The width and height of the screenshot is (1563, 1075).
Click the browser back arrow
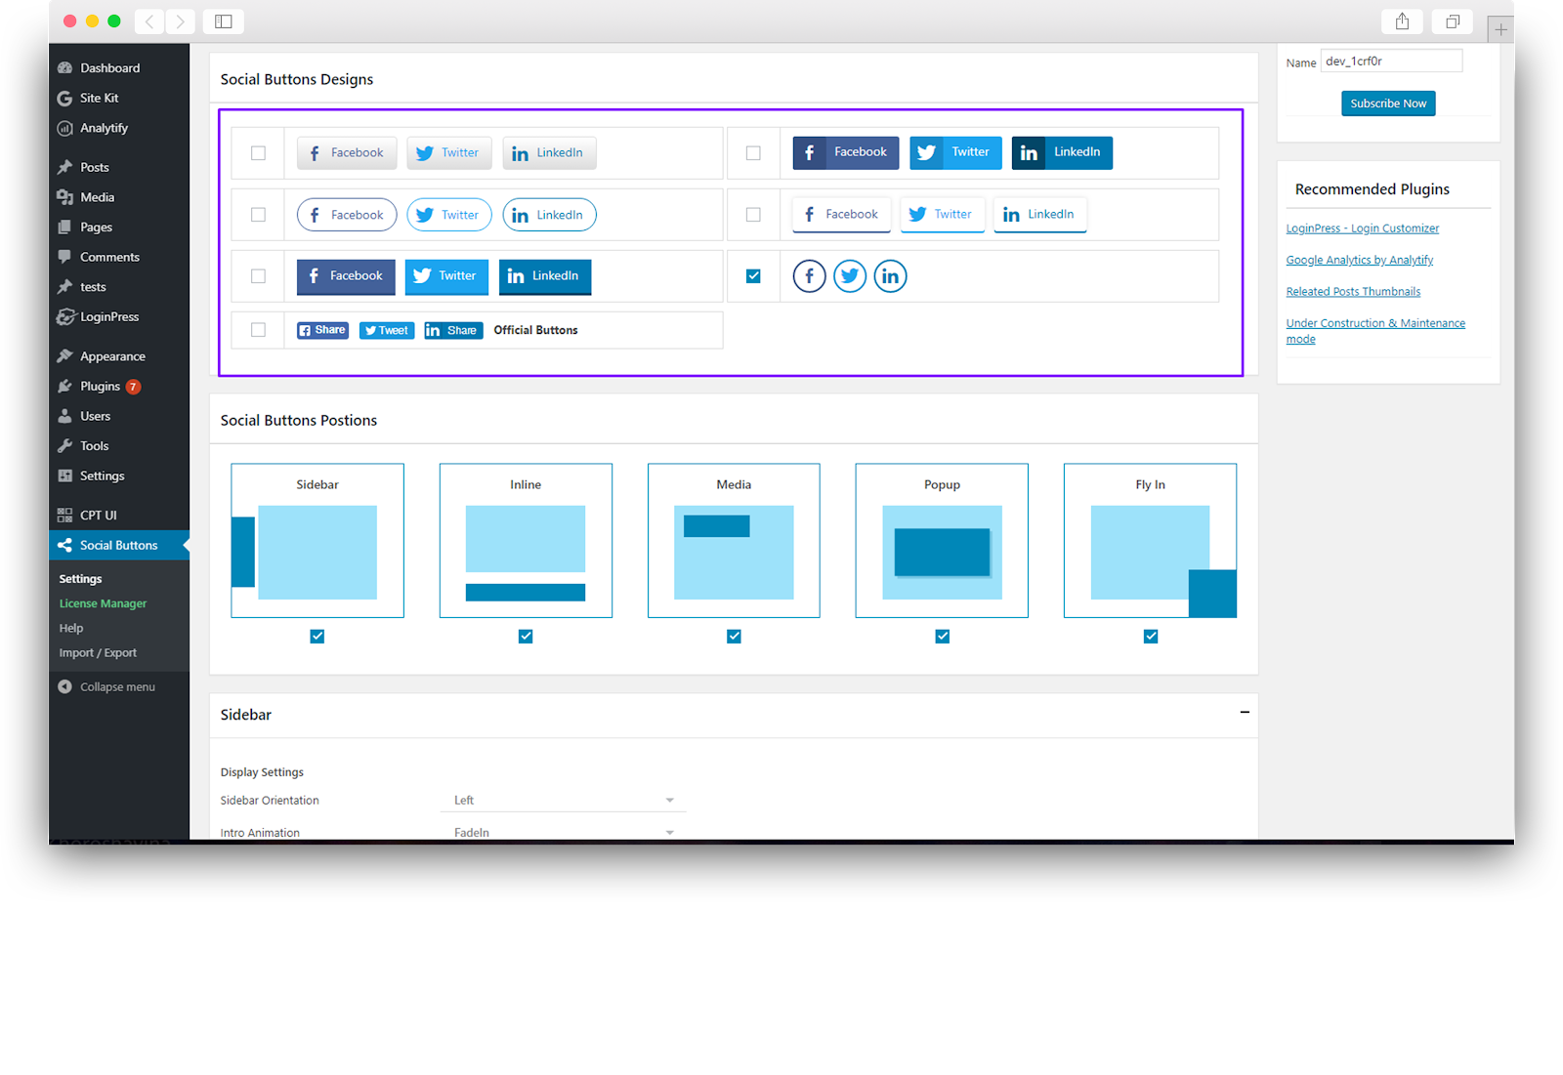[x=149, y=21]
